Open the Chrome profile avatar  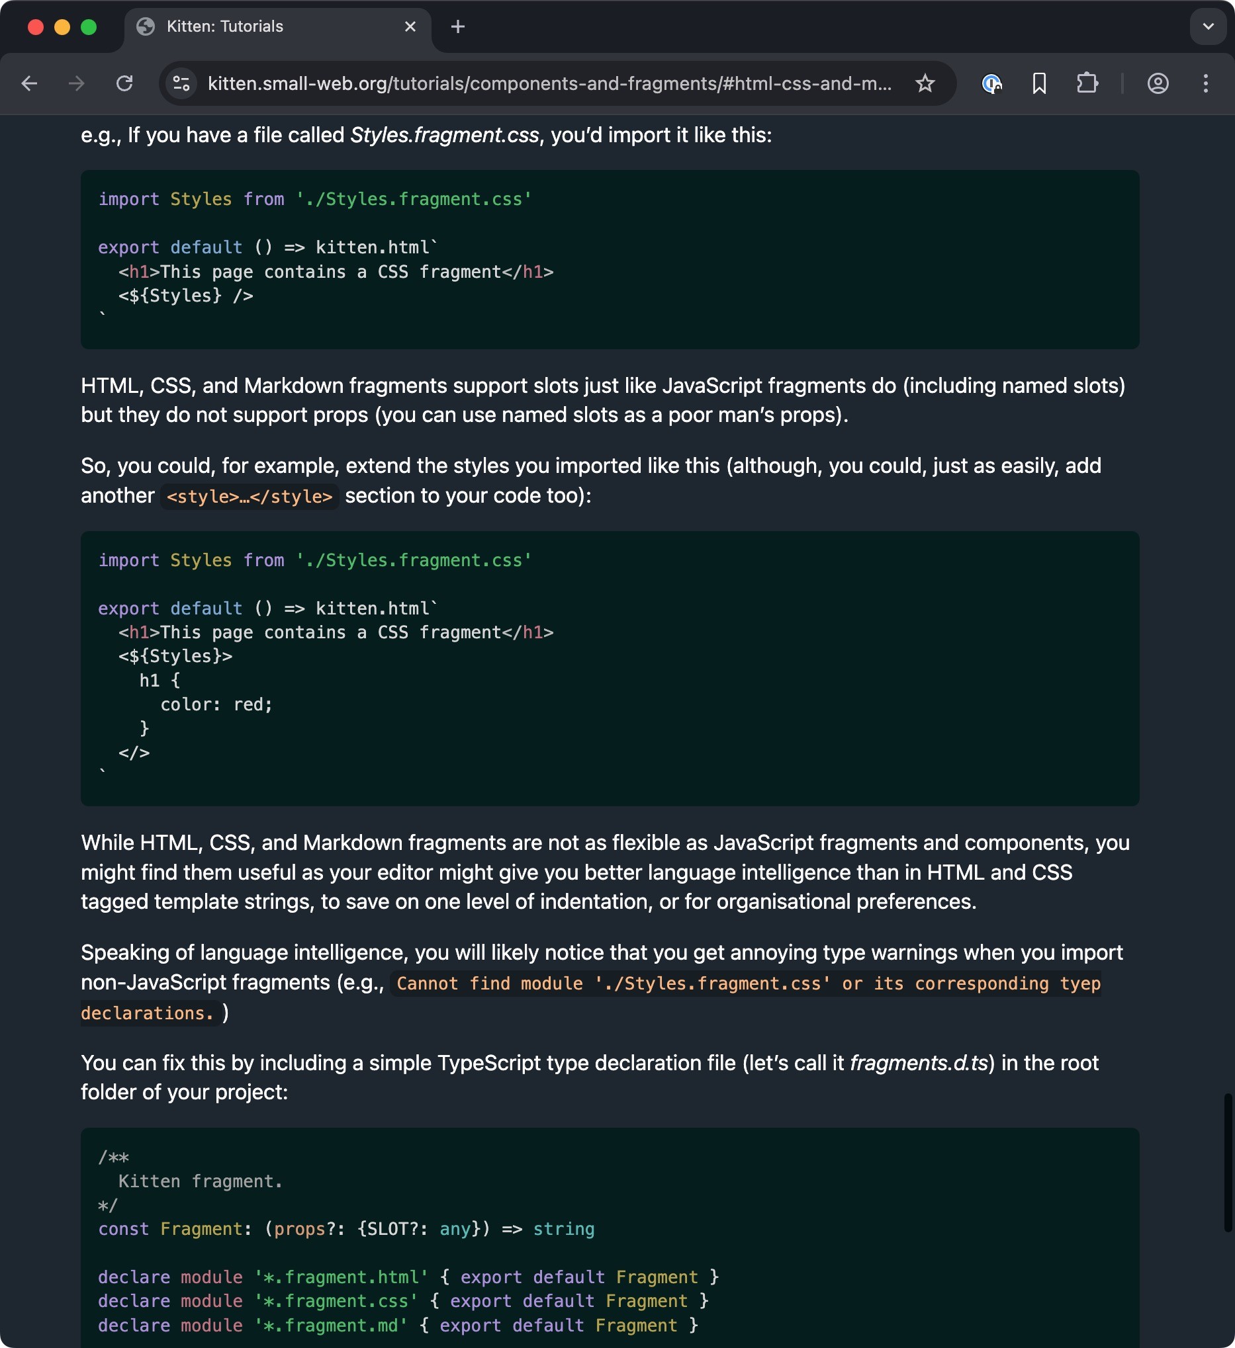click(1158, 83)
